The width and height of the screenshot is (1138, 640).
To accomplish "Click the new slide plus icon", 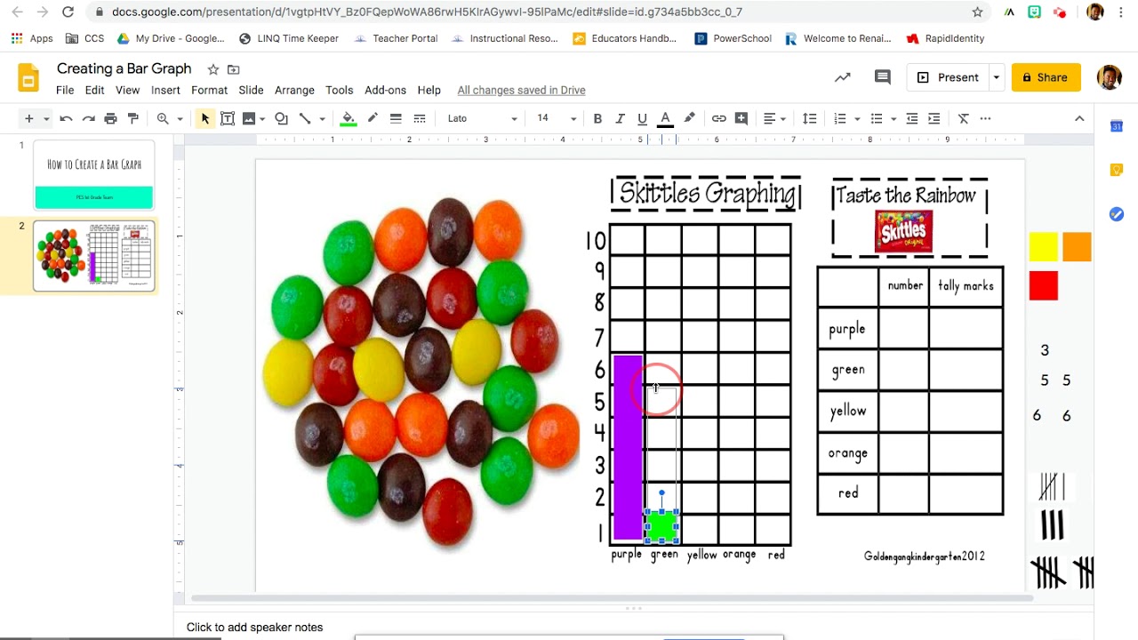I will pyautogui.click(x=28, y=118).
